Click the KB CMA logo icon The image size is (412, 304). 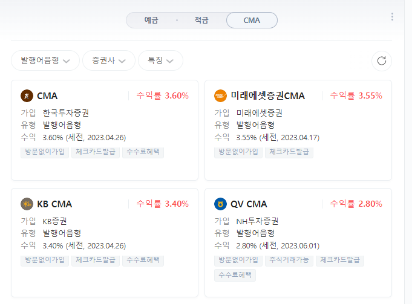(x=27, y=204)
